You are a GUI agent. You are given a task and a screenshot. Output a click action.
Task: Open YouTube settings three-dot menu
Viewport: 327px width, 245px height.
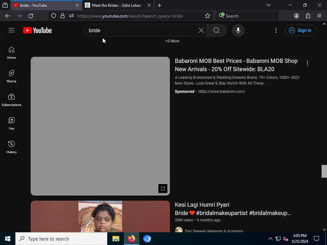276,30
